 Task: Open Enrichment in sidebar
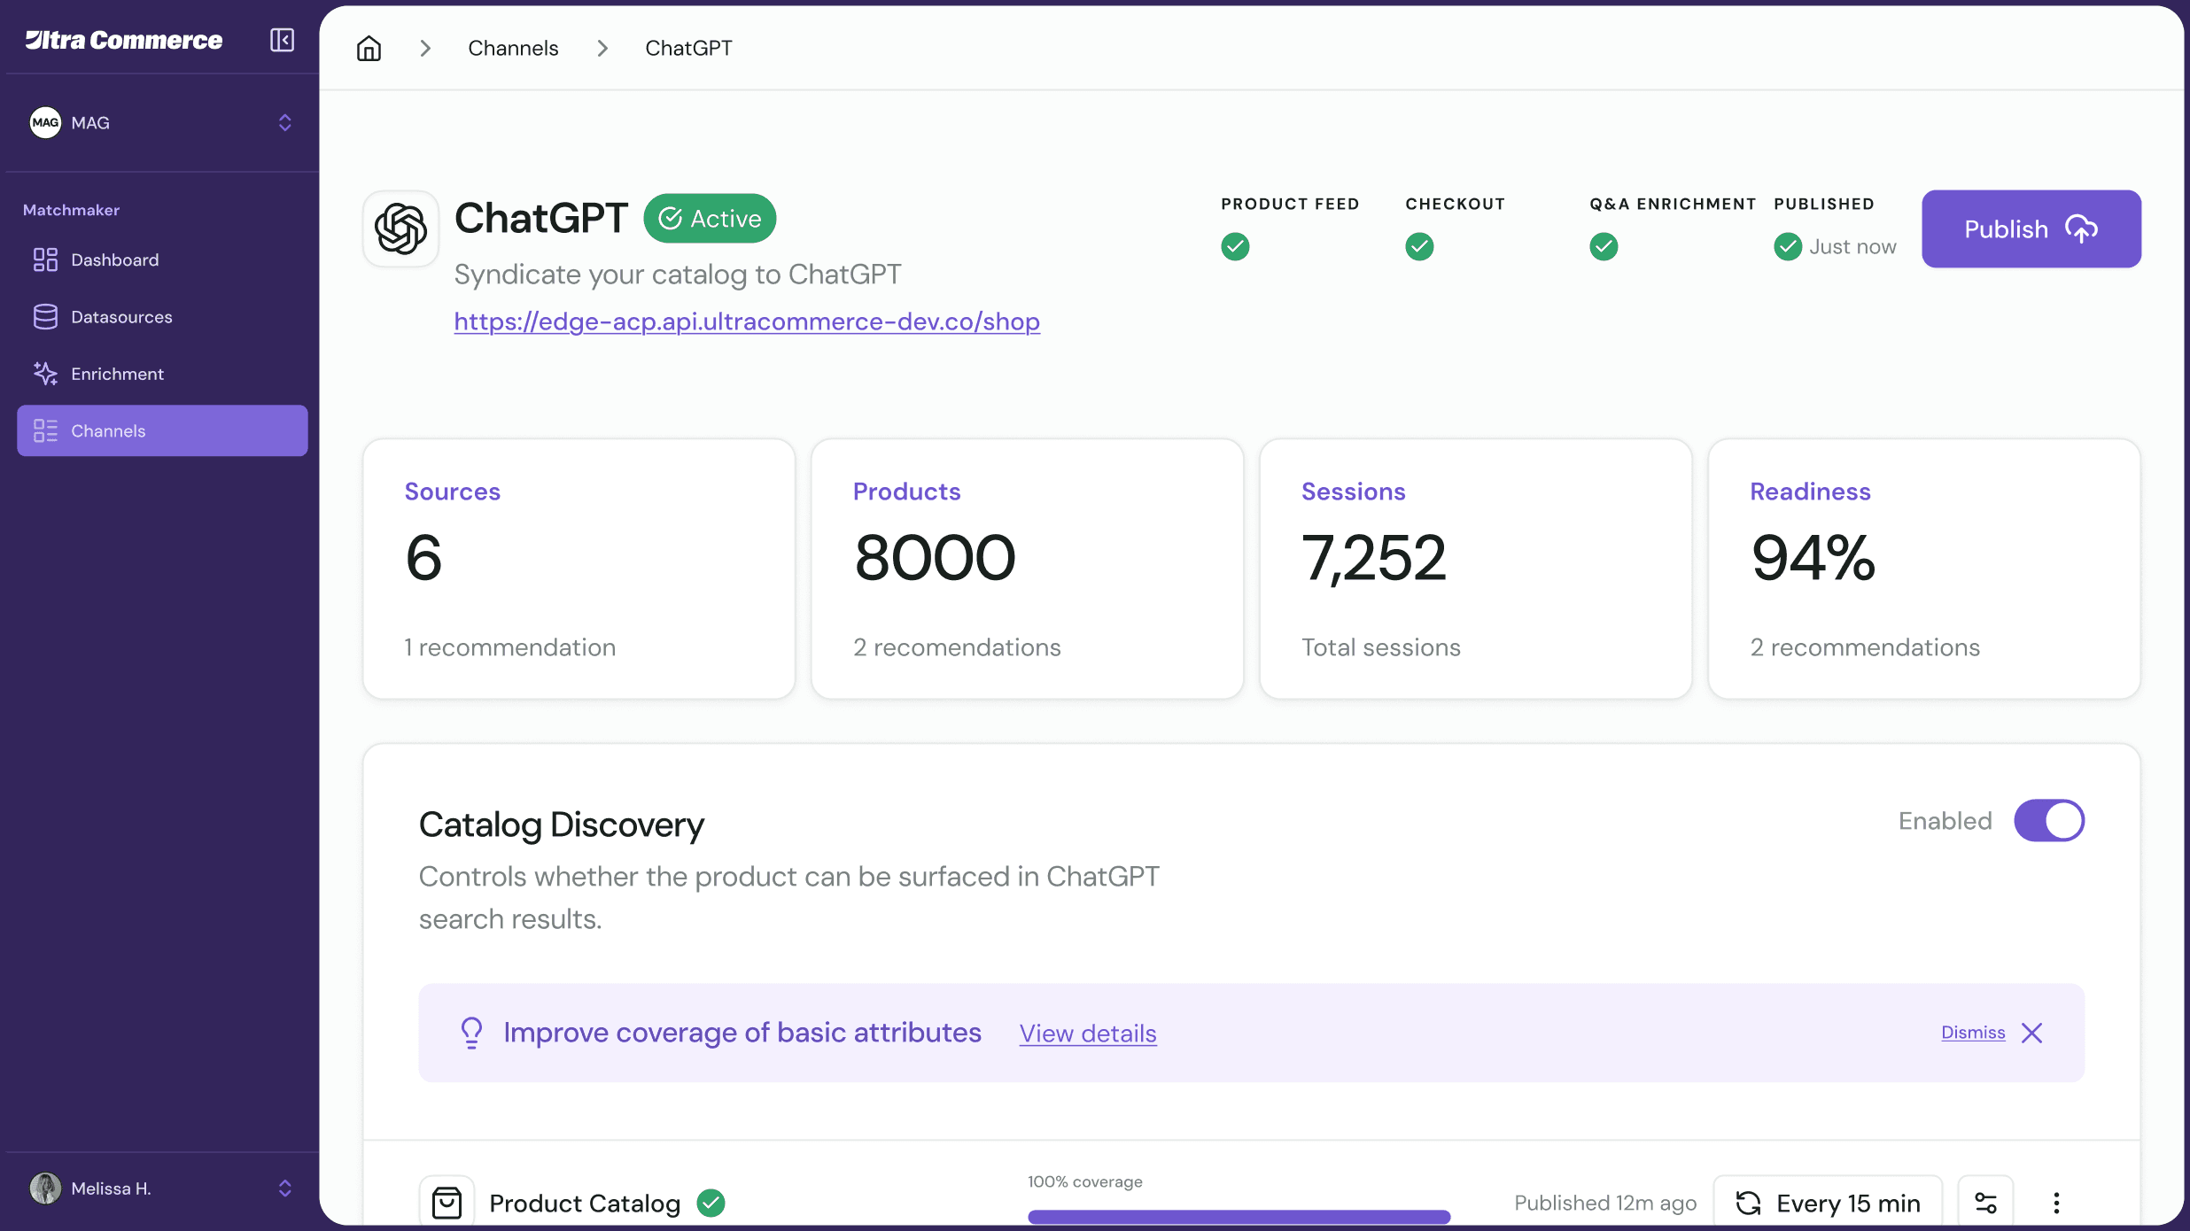(x=117, y=374)
